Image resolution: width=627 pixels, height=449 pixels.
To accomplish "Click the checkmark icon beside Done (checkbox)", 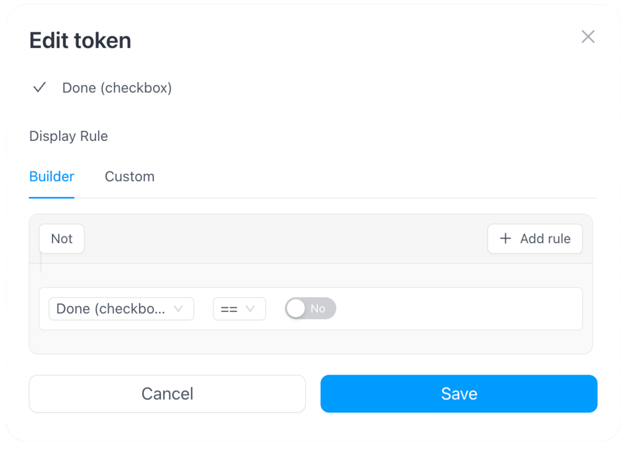I will point(40,87).
